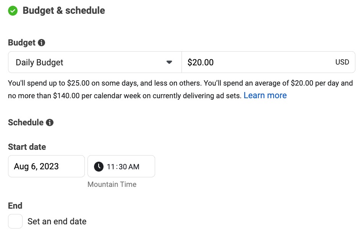The image size is (363, 240).
Task: Click the Schedule section label
Action: 26,123
